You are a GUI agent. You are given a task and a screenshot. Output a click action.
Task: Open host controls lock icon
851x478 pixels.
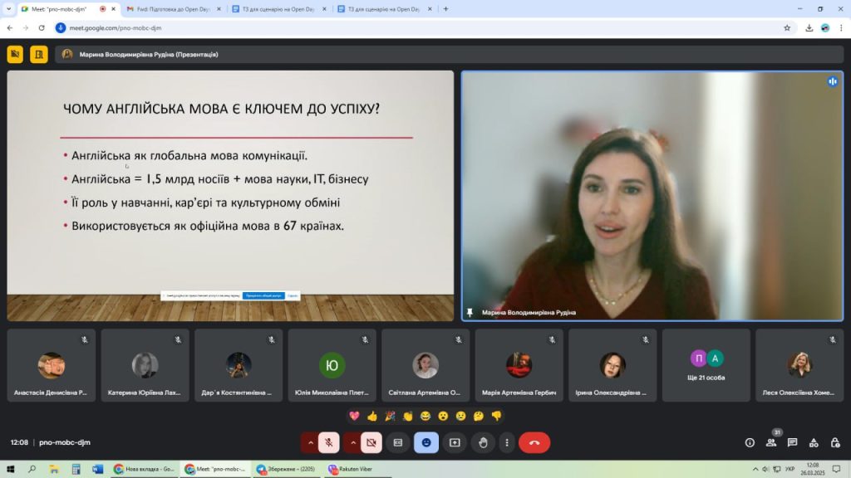click(834, 443)
